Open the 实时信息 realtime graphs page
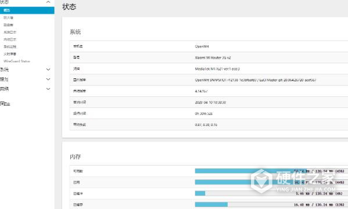Viewport: 348px width, 209px height. tap(10, 54)
